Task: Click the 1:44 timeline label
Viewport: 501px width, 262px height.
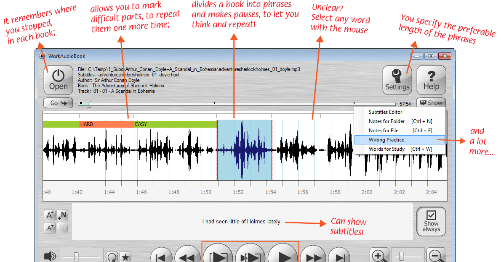Action: click(109, 192)
